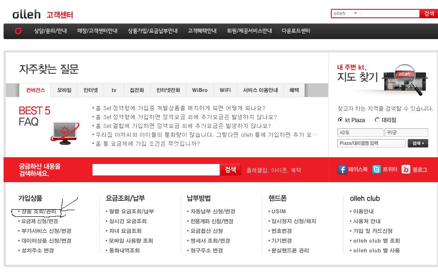
Task: Open the 시/도 region dropdown
Action: coord(360,132)
